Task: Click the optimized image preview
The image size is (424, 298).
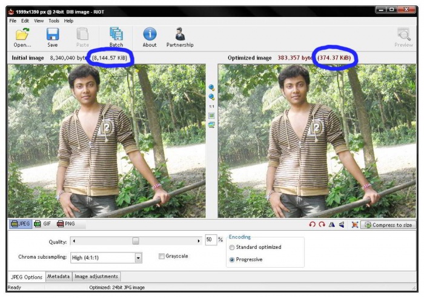Action: point(317,141)
